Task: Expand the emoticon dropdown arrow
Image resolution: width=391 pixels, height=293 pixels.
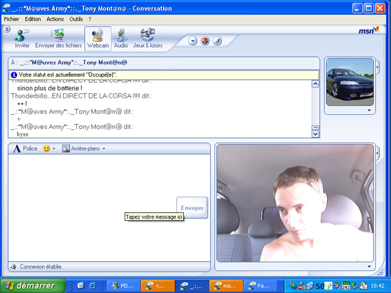Action: click(54, 149)
